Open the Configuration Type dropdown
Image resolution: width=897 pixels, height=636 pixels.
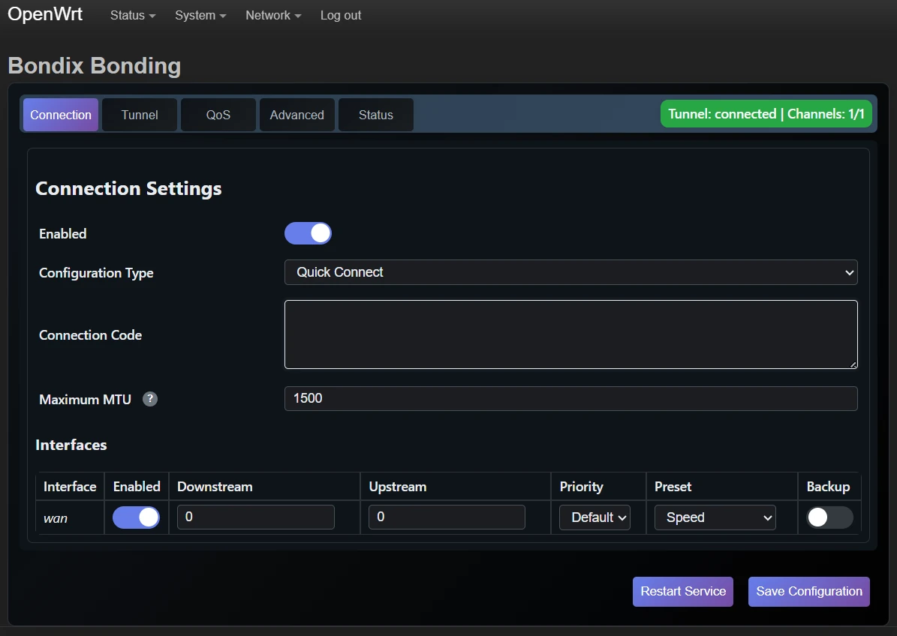pos(571,272)
